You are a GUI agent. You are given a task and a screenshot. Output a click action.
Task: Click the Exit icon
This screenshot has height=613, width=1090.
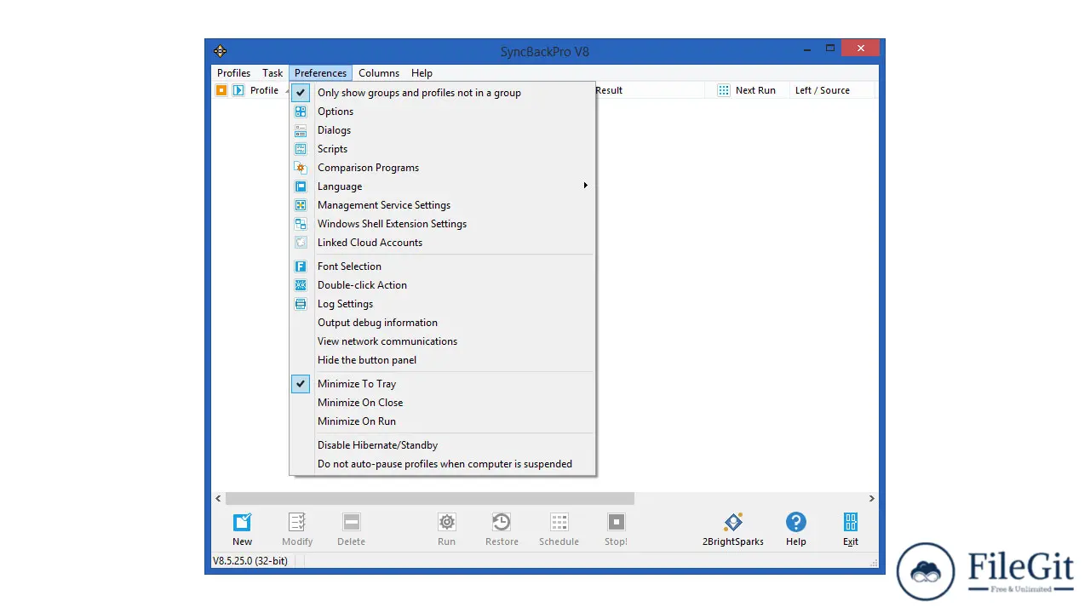click(851, 522)
